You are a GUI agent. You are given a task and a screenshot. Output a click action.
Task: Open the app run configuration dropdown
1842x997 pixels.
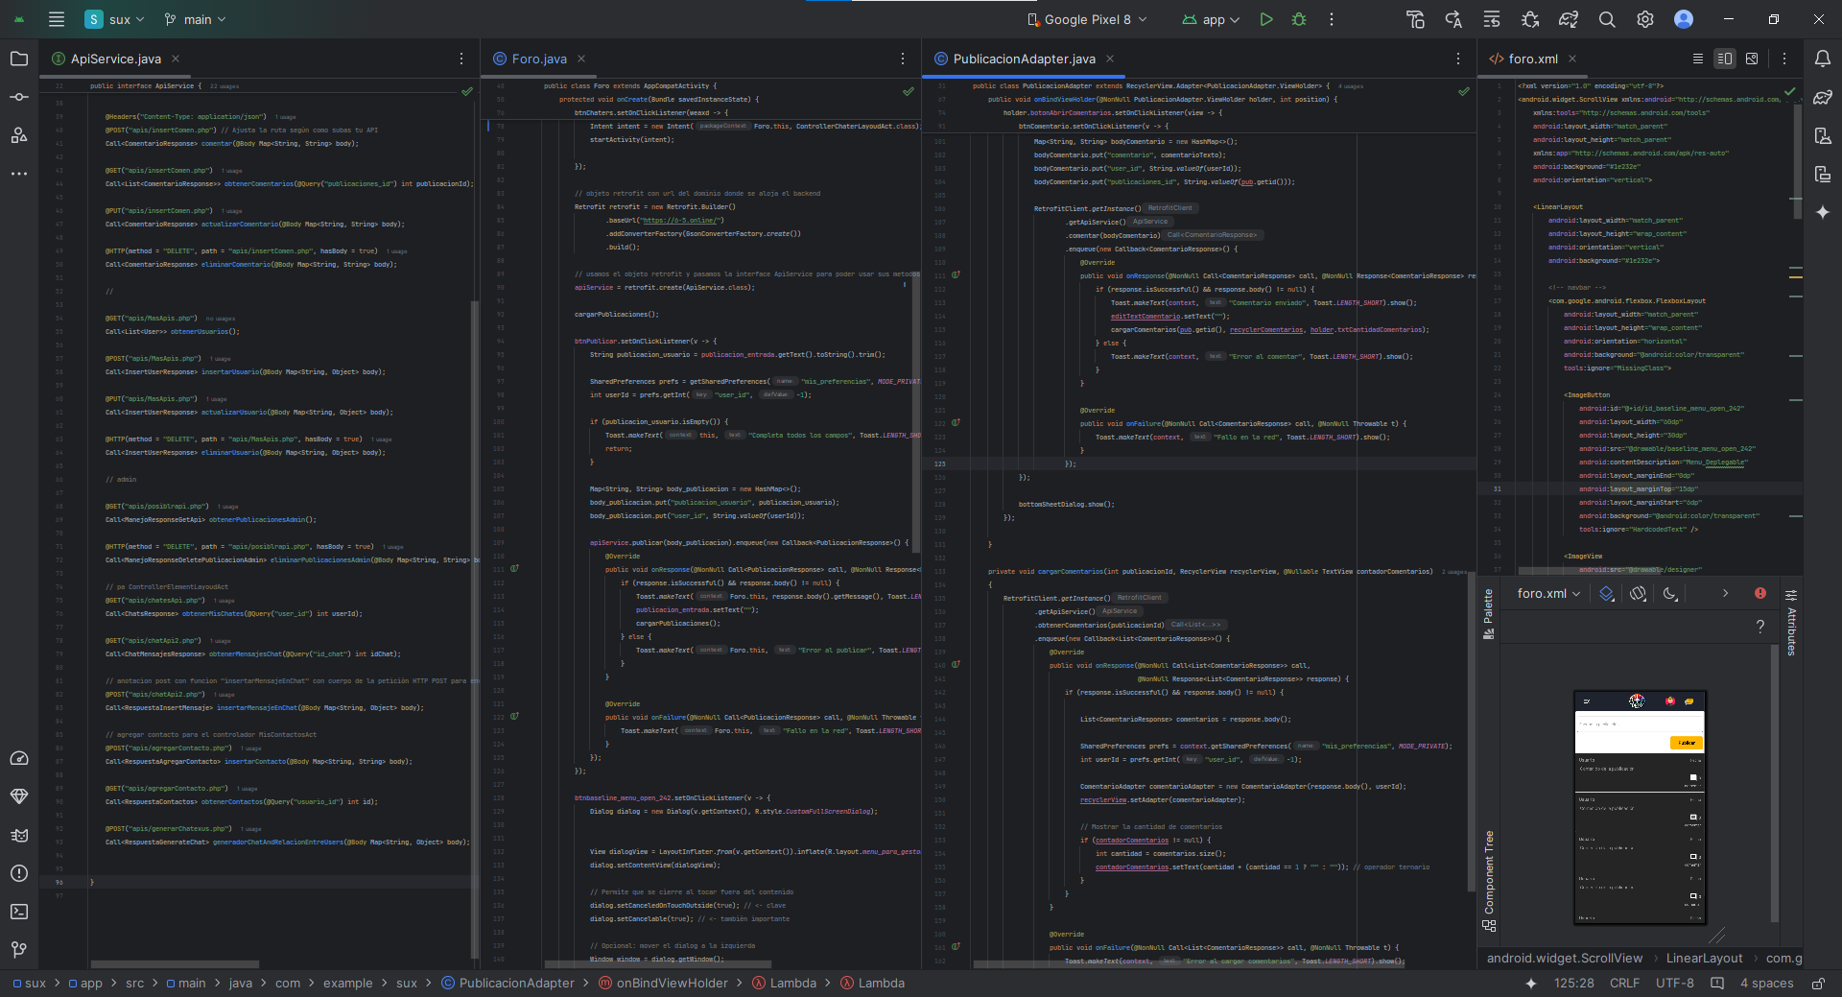click(x=1212, y=19)
